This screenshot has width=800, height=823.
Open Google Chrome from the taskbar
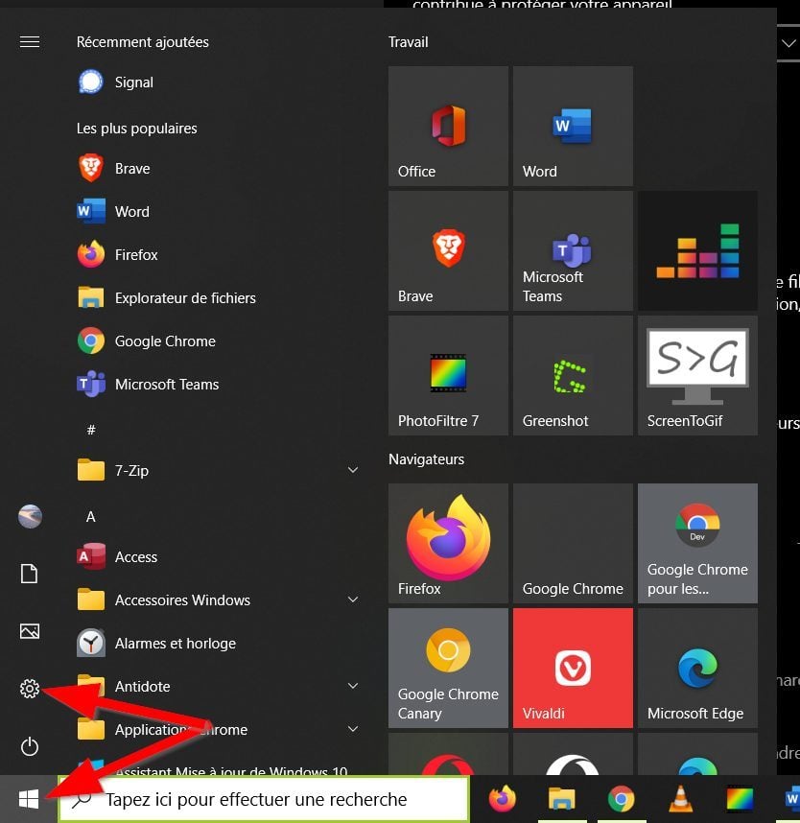point(621,799)
